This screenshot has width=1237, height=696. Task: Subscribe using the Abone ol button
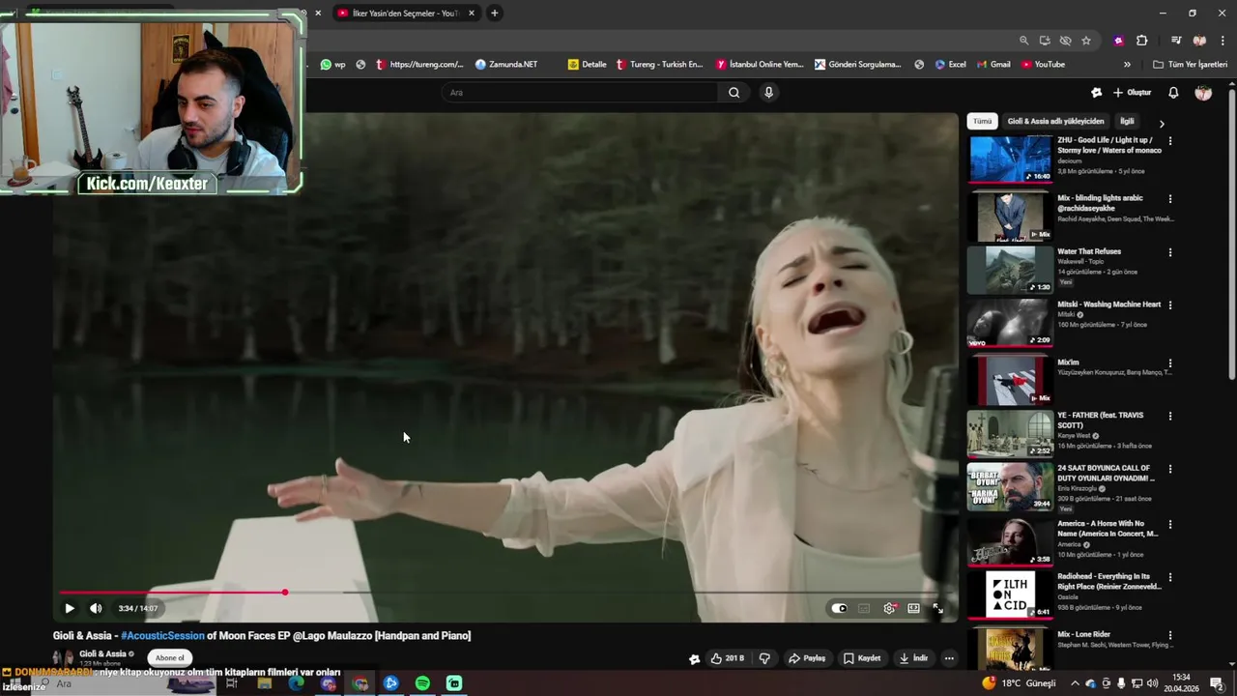[169, 657]
